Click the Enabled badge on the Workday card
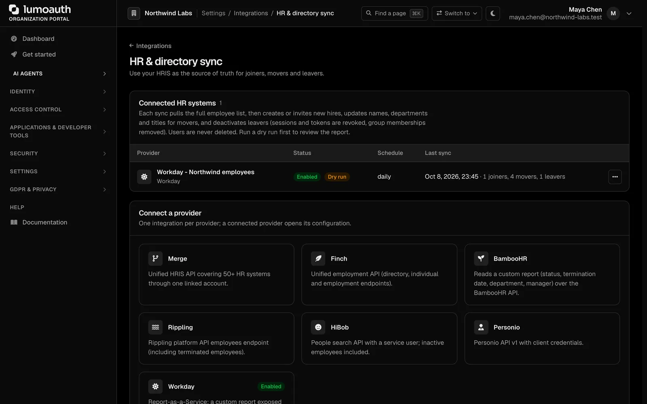The width and height of the screenshot is (647, 404). 271,387
